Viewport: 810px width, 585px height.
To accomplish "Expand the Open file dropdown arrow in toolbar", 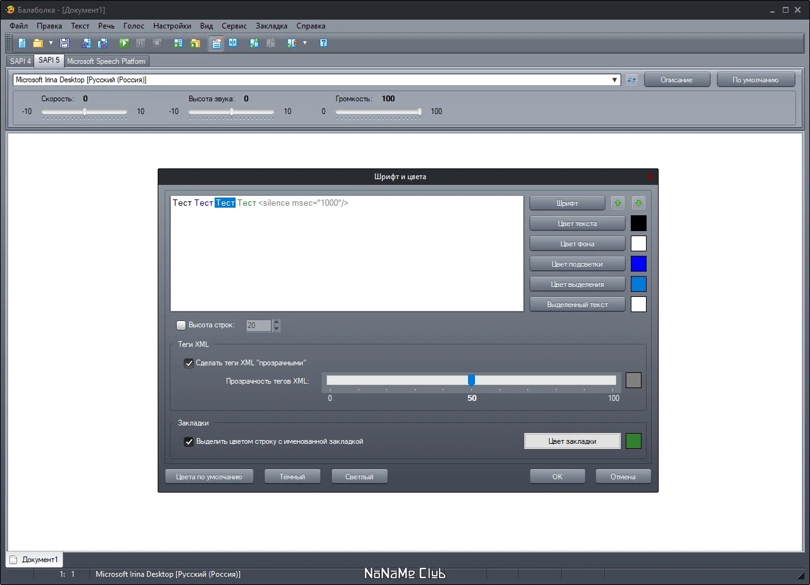I will (51, 43).
